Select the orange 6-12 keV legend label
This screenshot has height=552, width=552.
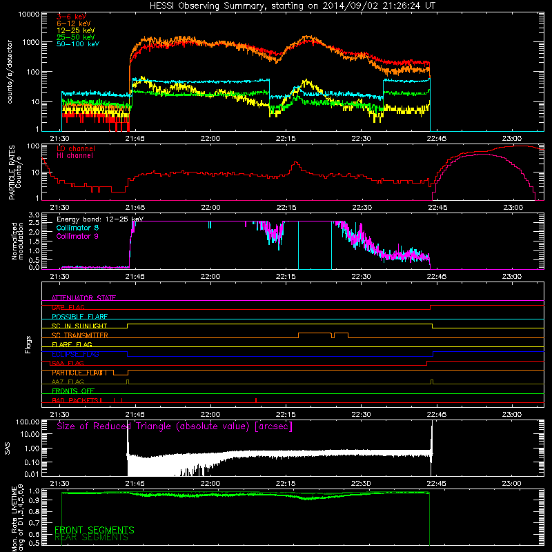(x=73, y=23)
